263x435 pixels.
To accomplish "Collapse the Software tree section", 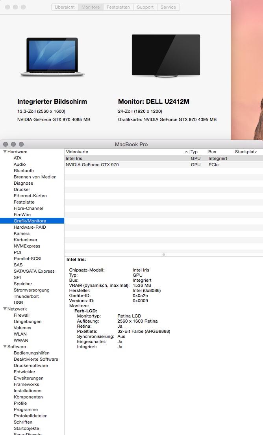I will coord(5,347).
